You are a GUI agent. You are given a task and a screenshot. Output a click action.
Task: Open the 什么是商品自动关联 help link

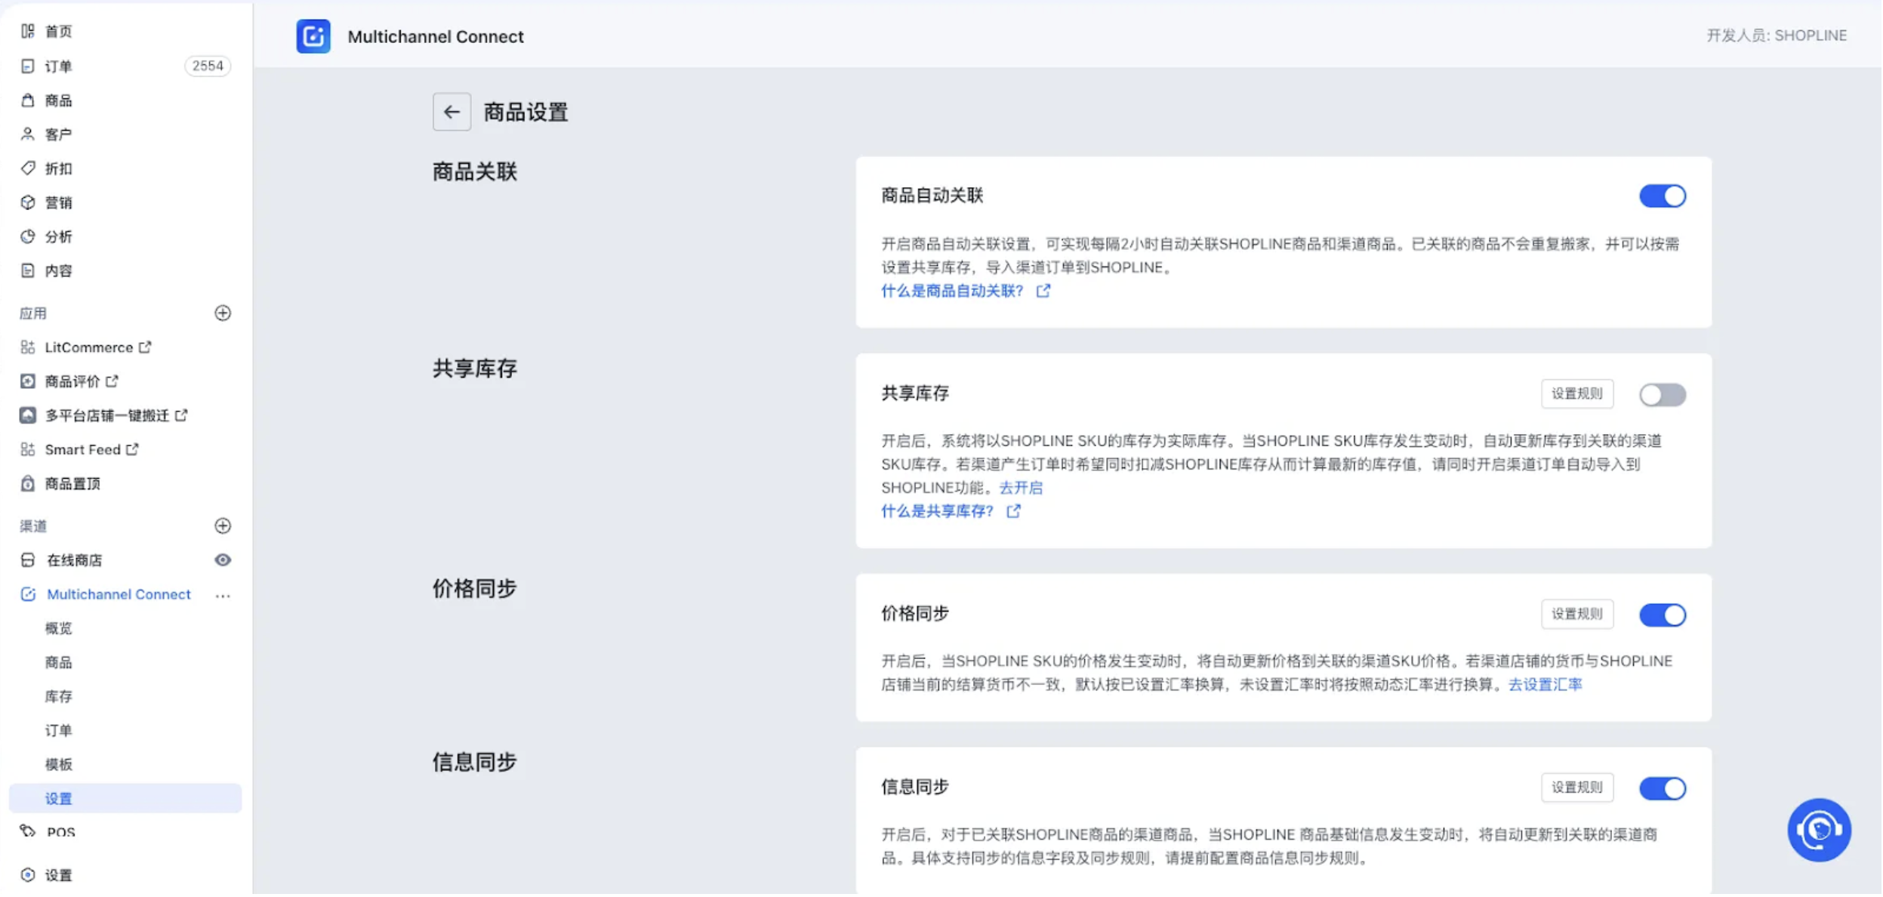953,291
